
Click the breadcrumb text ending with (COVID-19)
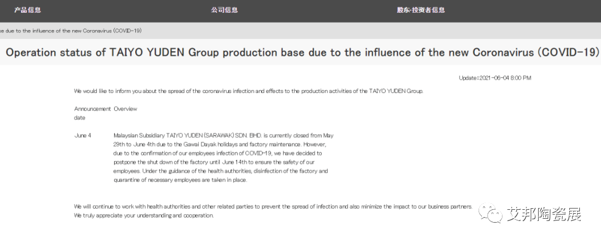71,31
